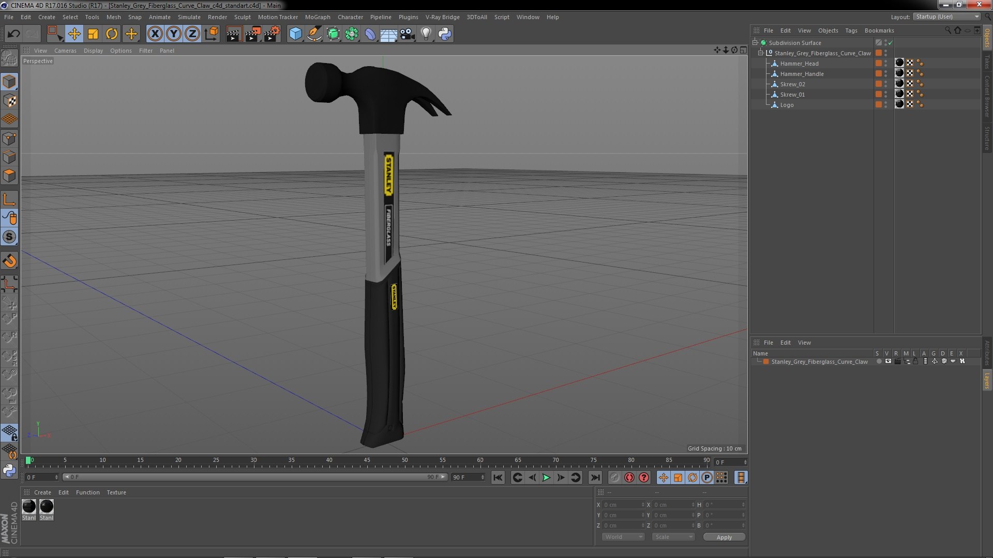This screenshot has width=993, height=558.
Task: Open Edit Render Settings icon
Action: tap(272, 34)
